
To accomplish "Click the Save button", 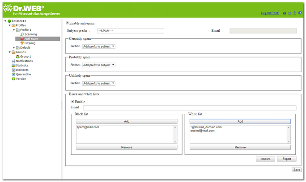I will pos(297,170).
